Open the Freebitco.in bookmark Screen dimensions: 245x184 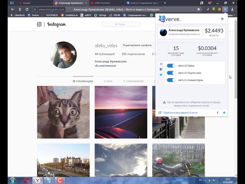(x=69, y=15)
